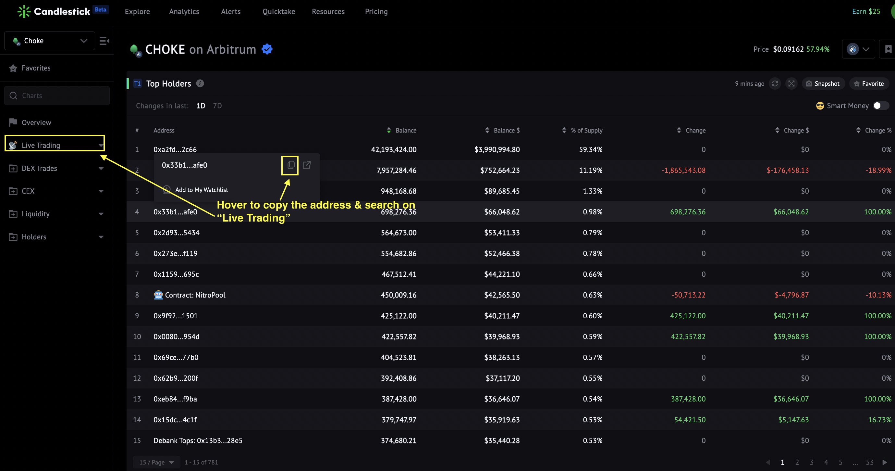Screen dimensions: 895x471
Task: Copy the 0x33b1...afe0 address icon
Action: point(291,165)
